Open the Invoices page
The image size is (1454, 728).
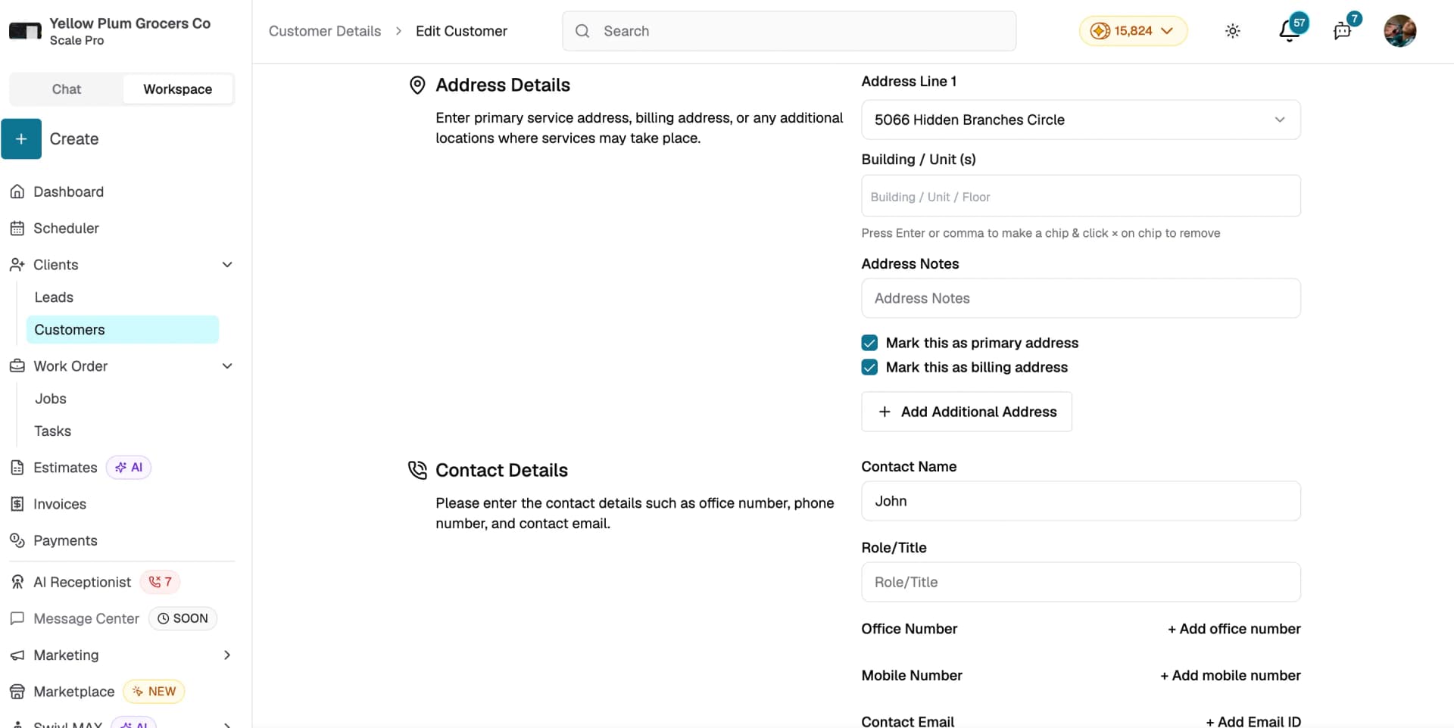tap(60, 504)
